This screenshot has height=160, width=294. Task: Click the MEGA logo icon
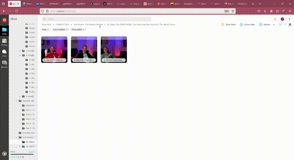point(4,20)
